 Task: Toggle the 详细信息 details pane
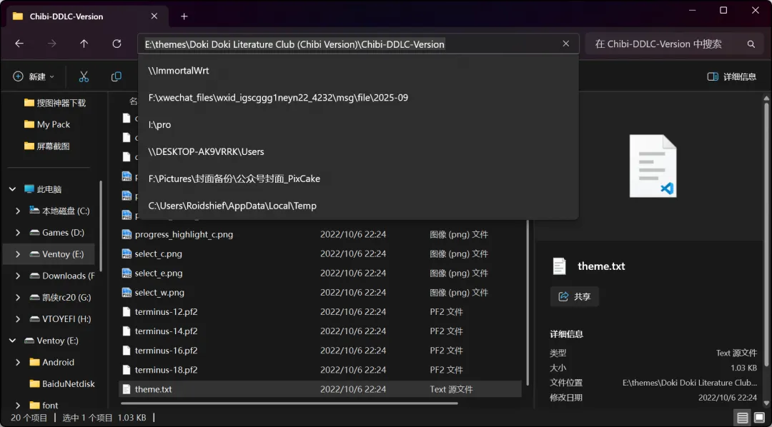(x=732, y=76)
